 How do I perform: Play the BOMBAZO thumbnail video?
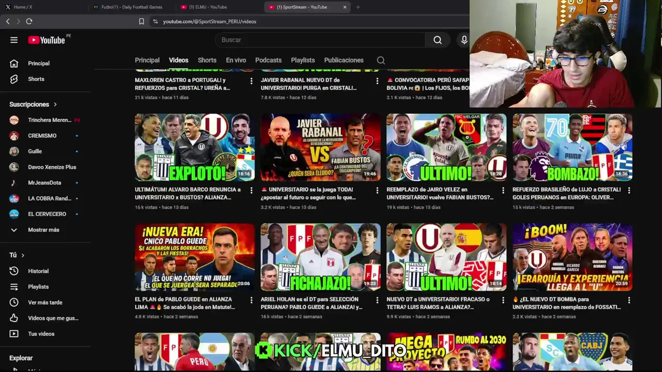tap(573, 147)
